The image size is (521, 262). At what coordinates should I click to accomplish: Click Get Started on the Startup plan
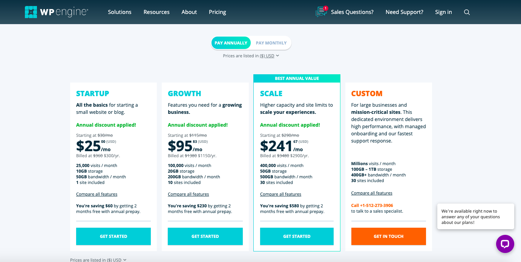click(x=113, y=236)
